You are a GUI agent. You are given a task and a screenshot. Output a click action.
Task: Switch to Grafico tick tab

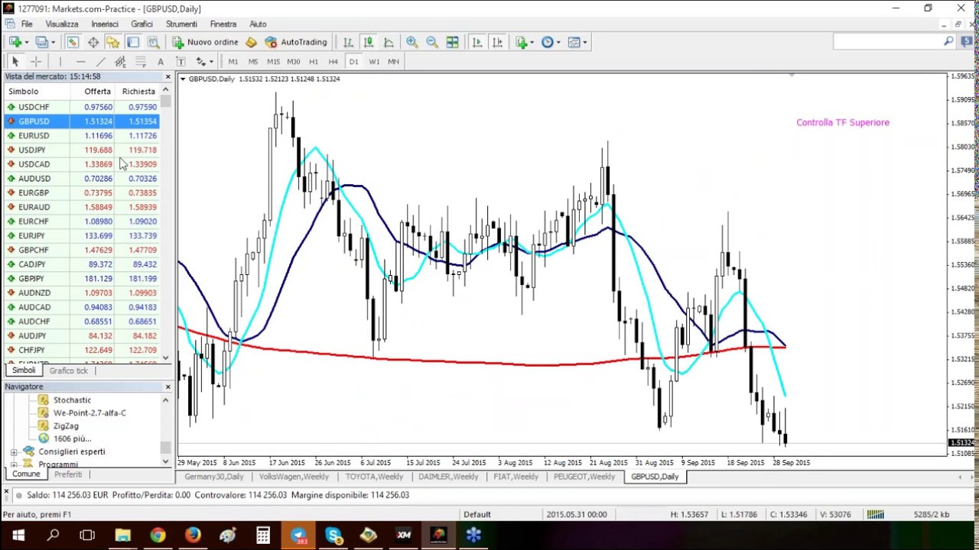click(69, 370)
